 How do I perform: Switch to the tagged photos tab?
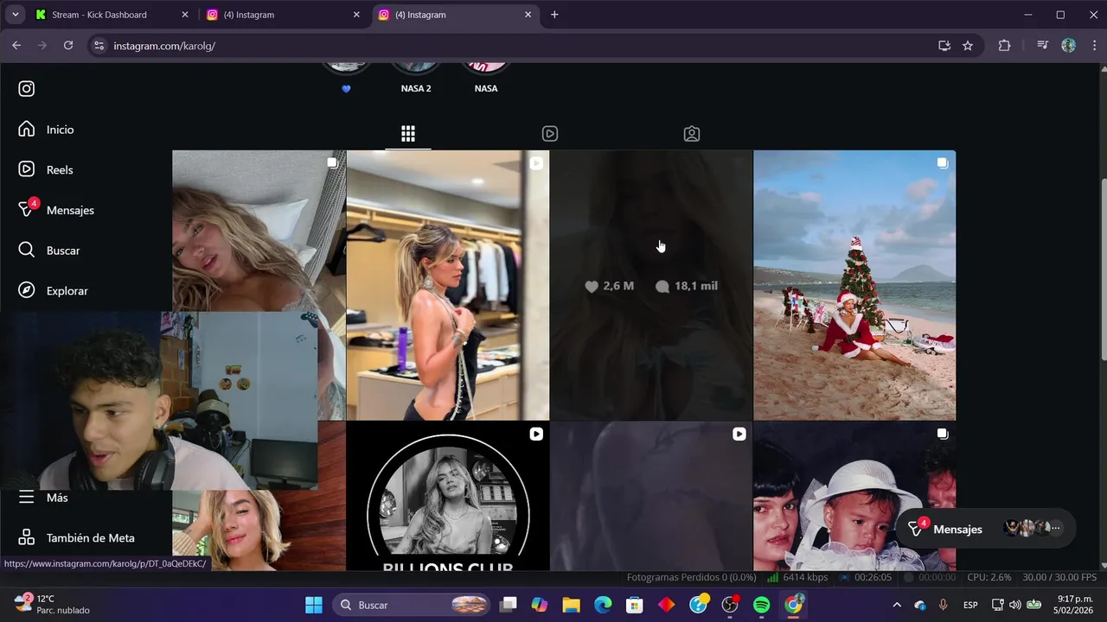pos(692,134)
